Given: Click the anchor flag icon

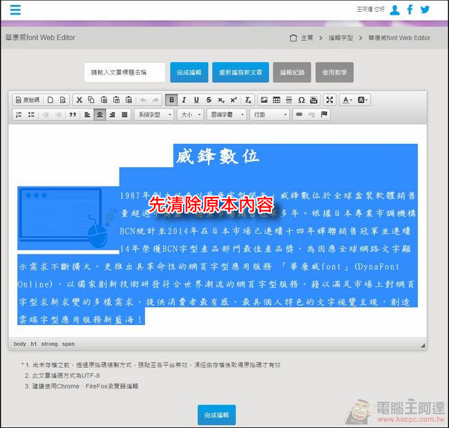Looking at the screenshot, I should pos(324,114).
